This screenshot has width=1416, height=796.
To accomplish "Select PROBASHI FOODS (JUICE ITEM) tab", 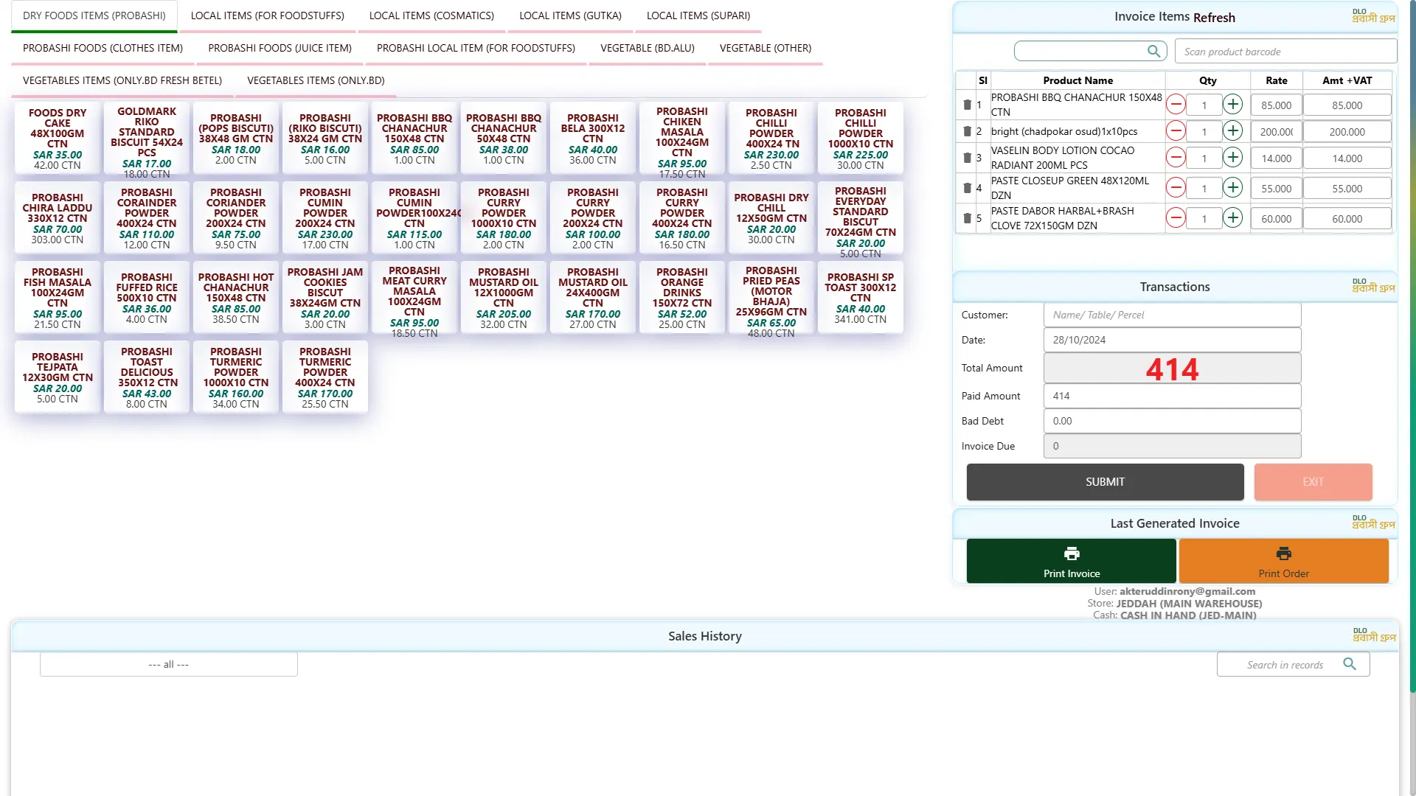I will tap(280, 48).
